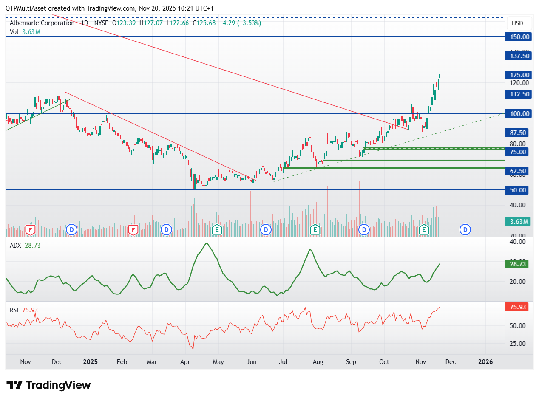Open the green earnings E marker near May

[x=217, y=230]
